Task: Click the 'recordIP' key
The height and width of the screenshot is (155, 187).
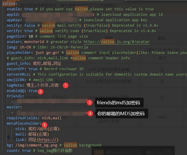Action: 15,69
